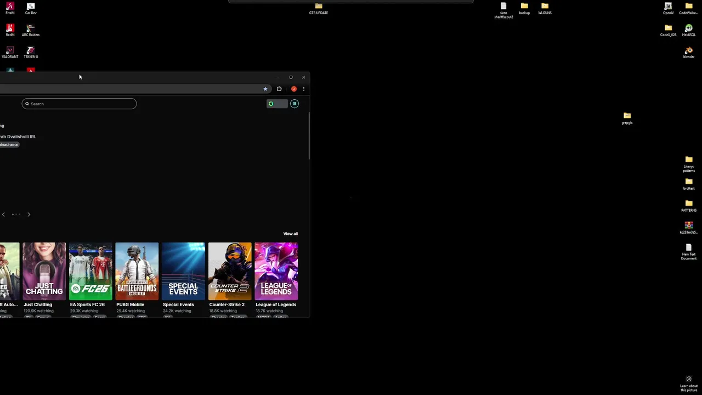Select the CodeWalker folder icon
This screenshot has height=395, width=702.
[689, 8]
